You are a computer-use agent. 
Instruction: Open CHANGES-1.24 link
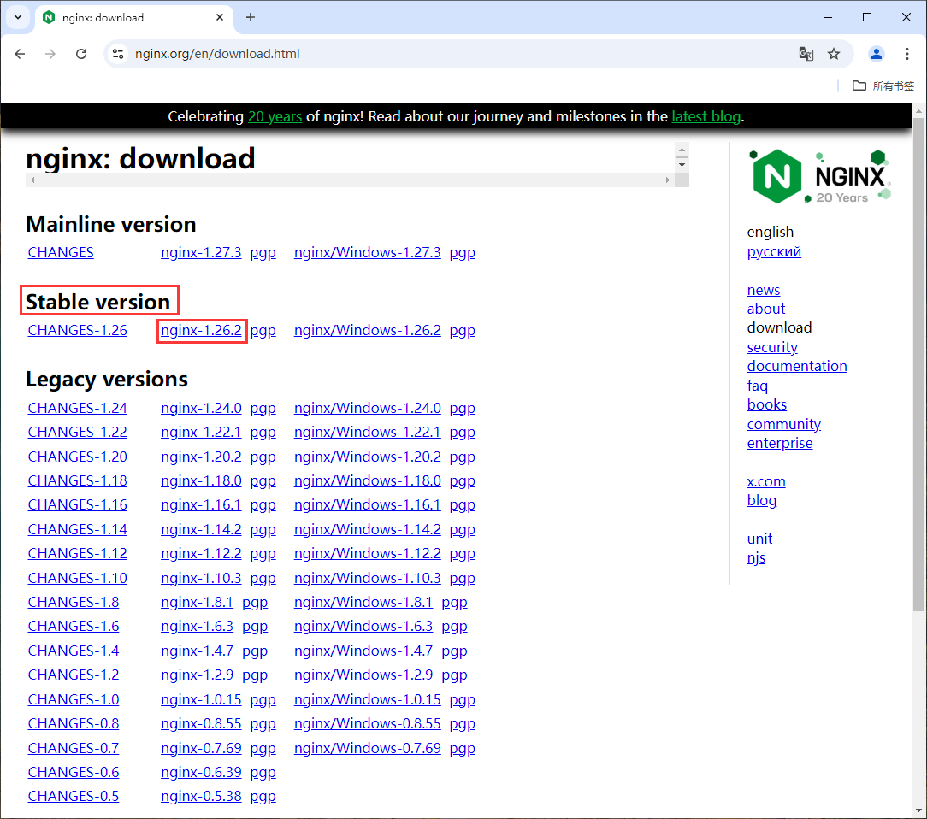(78, 409)
